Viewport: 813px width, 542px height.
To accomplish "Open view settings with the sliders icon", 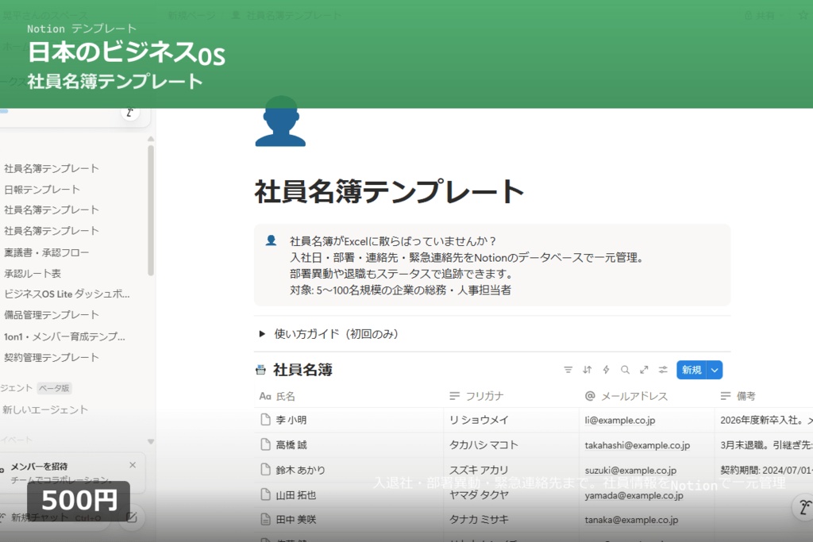I will pyautogui.click(x=663, y=370).
